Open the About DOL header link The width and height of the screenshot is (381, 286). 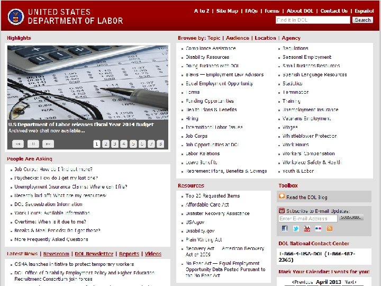tap(300, 11)
